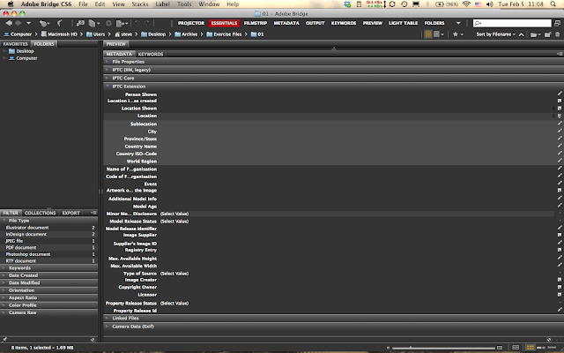The width and height of the screenshot is (564, 353).
Task: Switch to the Folders workspace
Action: 434,23
